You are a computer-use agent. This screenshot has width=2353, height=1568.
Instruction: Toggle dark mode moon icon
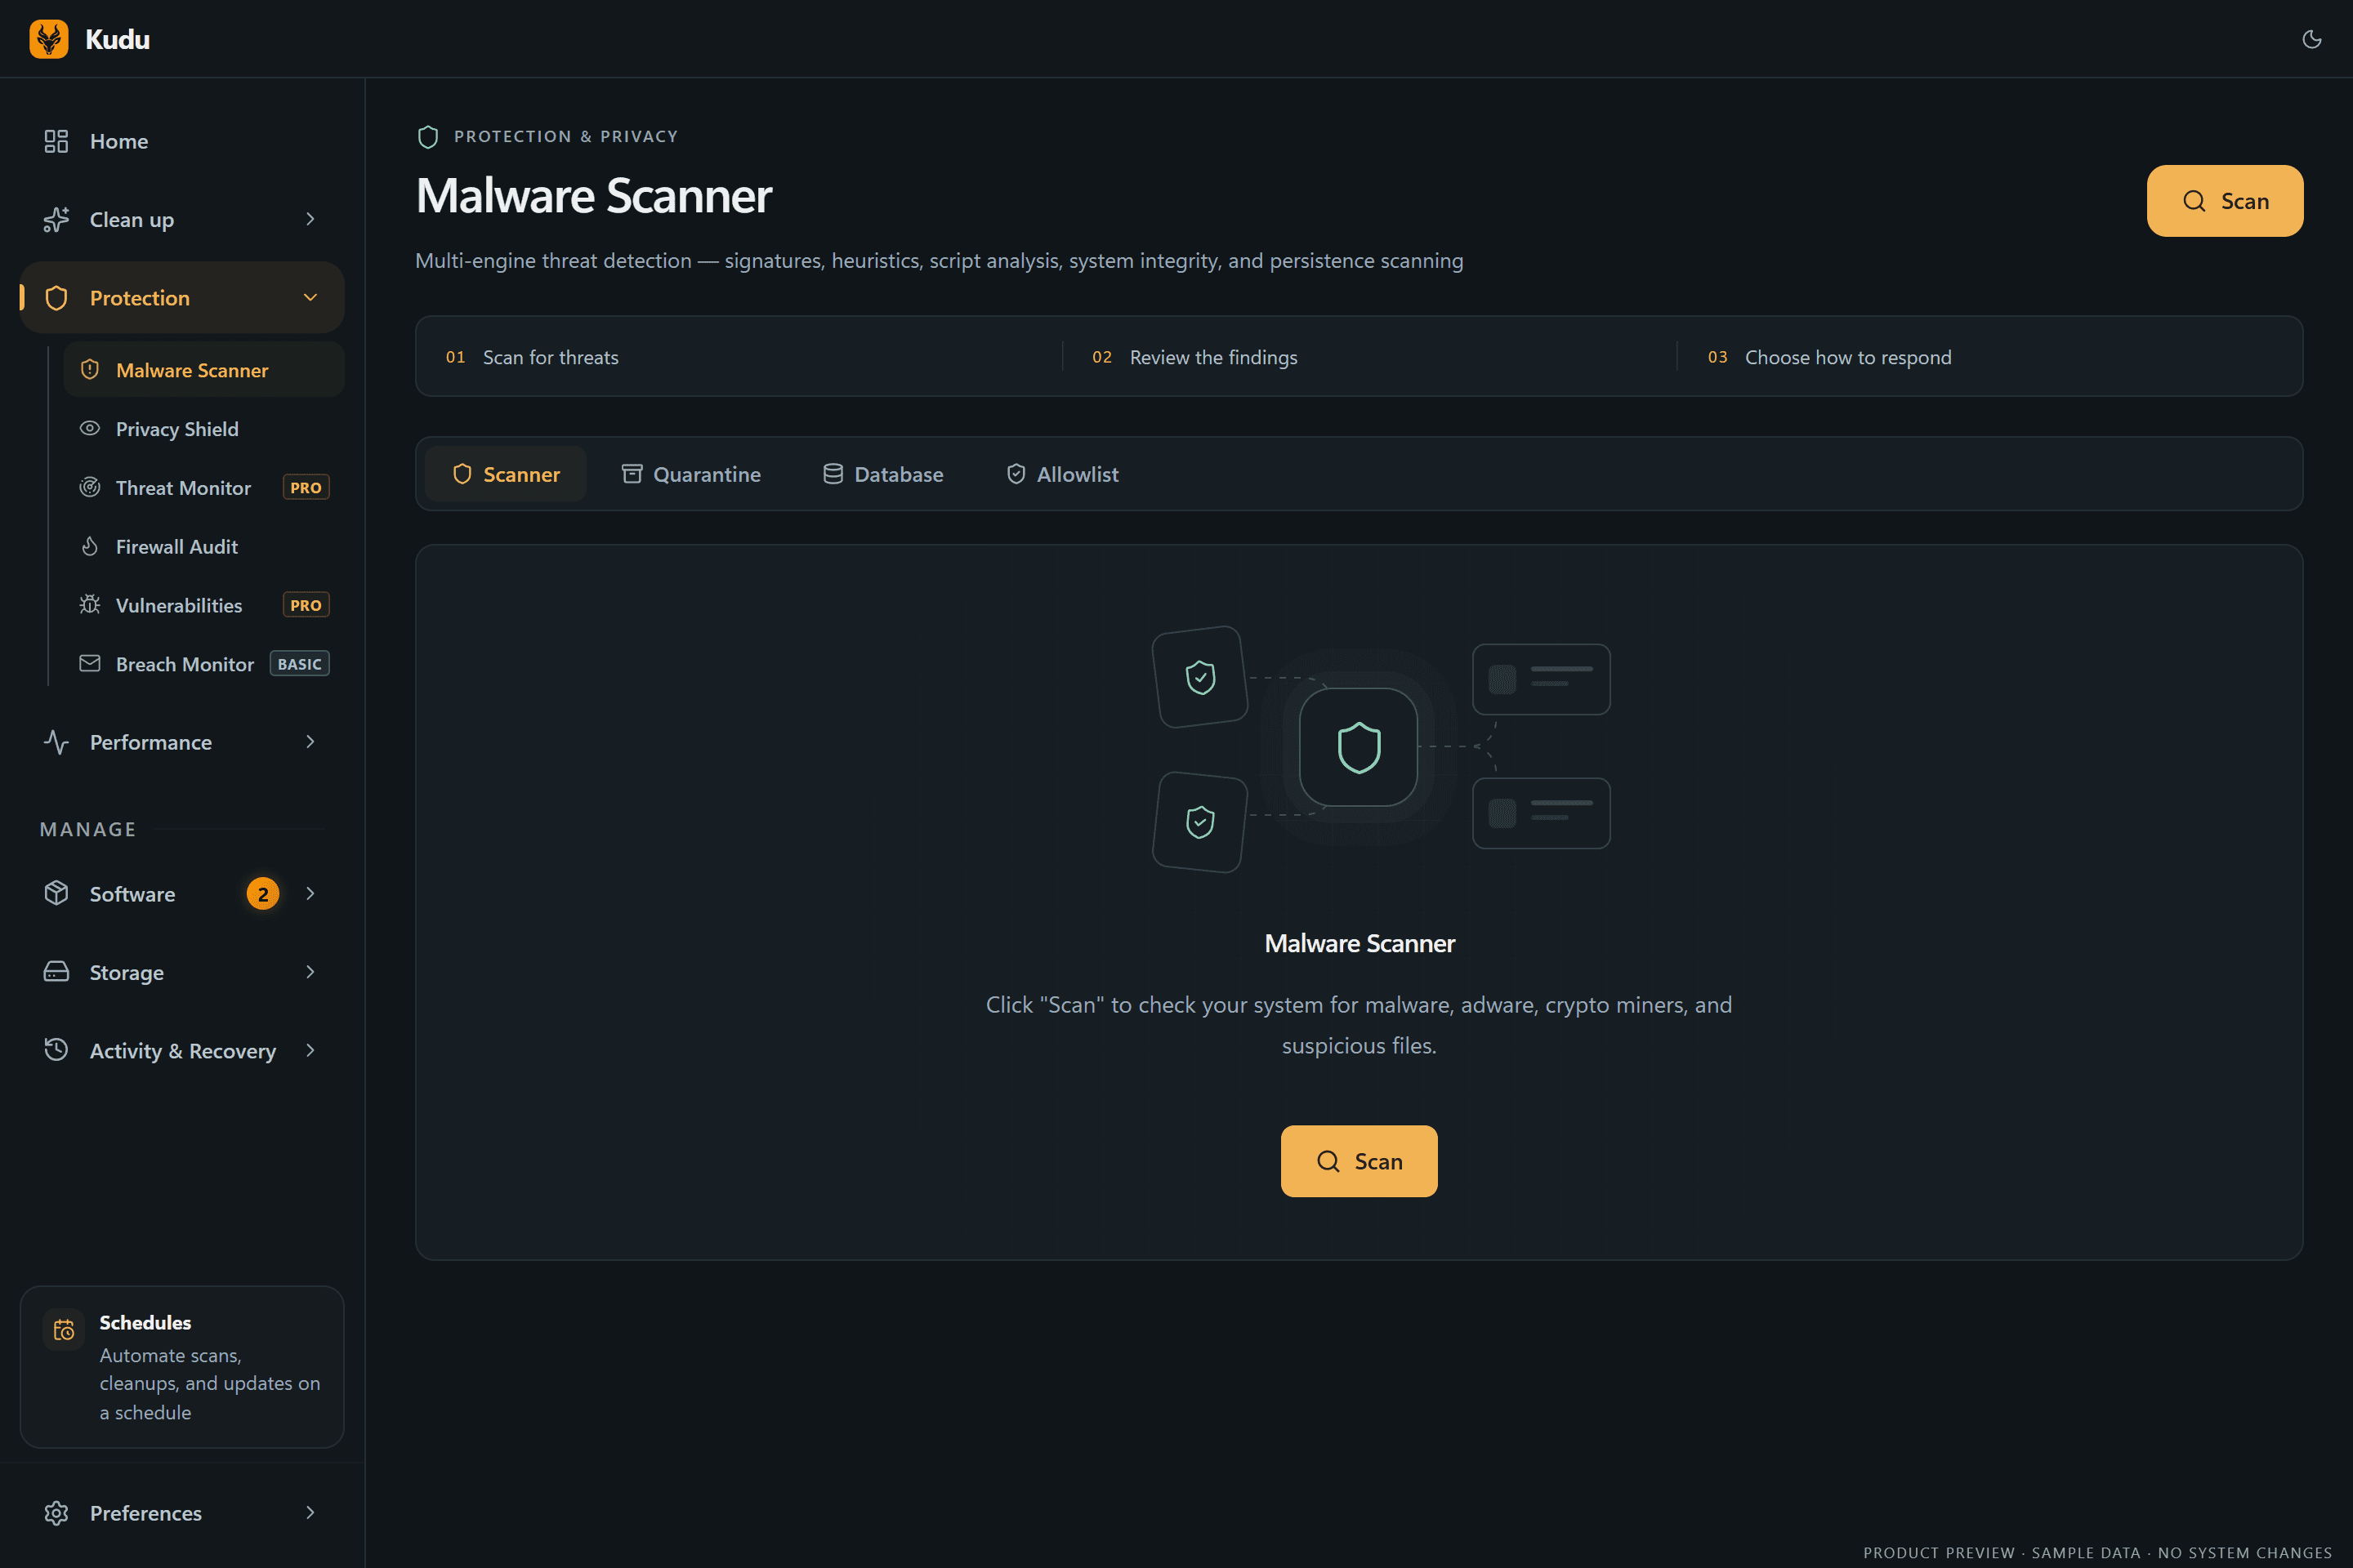coord(2311,39)
